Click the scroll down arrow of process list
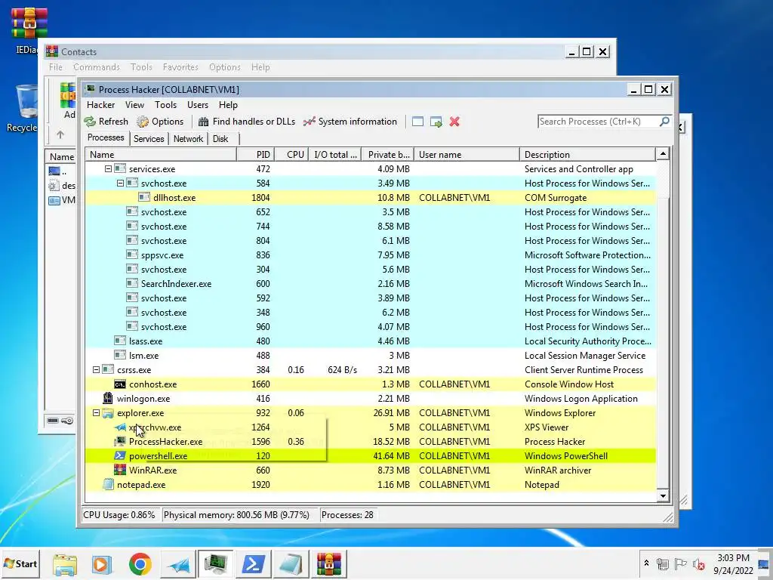The image size is (773, 580). 663,496
